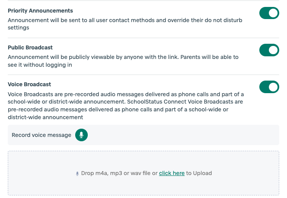Click the dashed audio file drop zone

point(143,173)
